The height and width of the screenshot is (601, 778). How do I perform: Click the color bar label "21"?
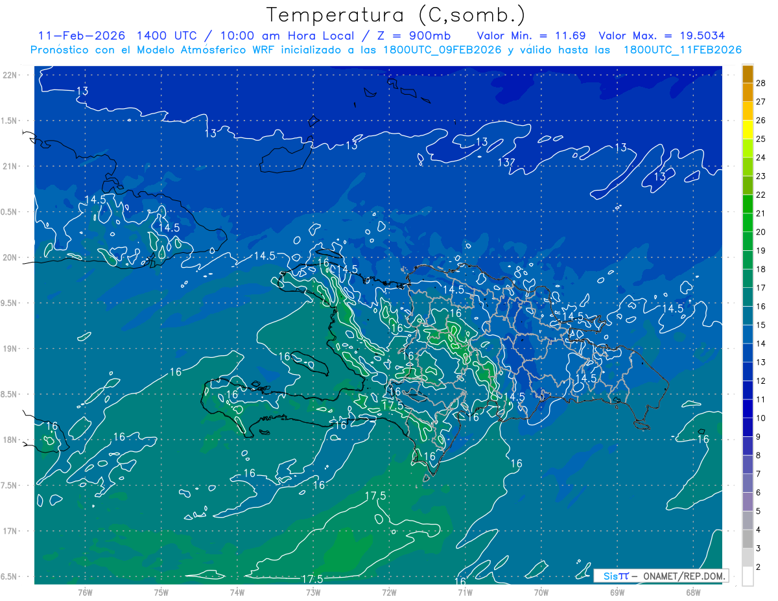click(x=761, y=213)
